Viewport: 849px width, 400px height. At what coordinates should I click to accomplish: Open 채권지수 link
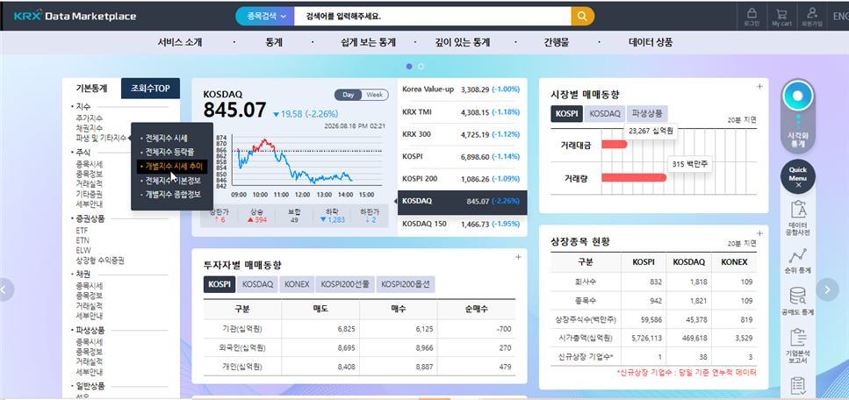[90, 128]
